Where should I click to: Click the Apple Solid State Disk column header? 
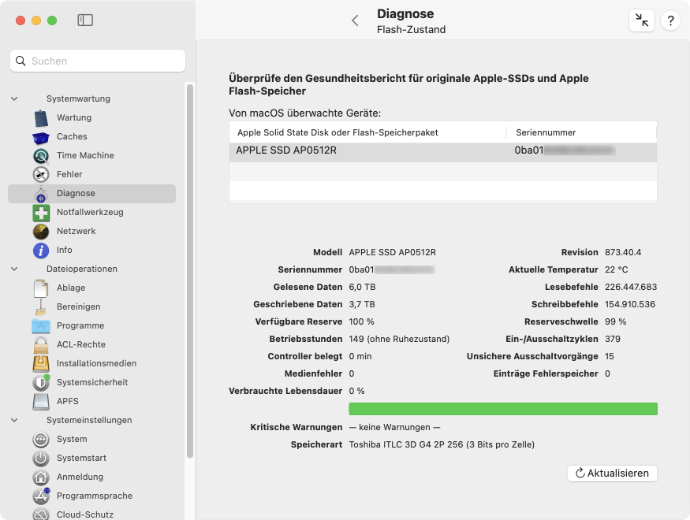[367, 132]
